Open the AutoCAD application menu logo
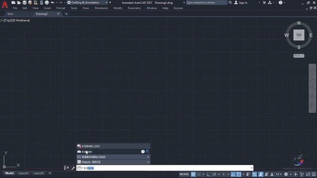This screenshot has width=317, height=178. tap(4, 4)
